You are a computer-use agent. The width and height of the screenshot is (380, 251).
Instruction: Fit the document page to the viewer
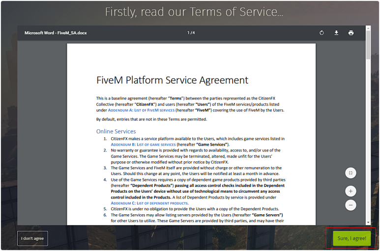click(351, 173)
